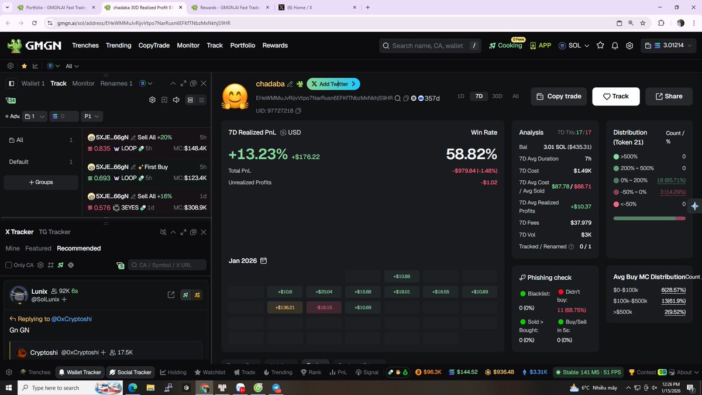Toggle the Adv. mode option
Viewport: 702px width, 395px height.
click(12, 116)
